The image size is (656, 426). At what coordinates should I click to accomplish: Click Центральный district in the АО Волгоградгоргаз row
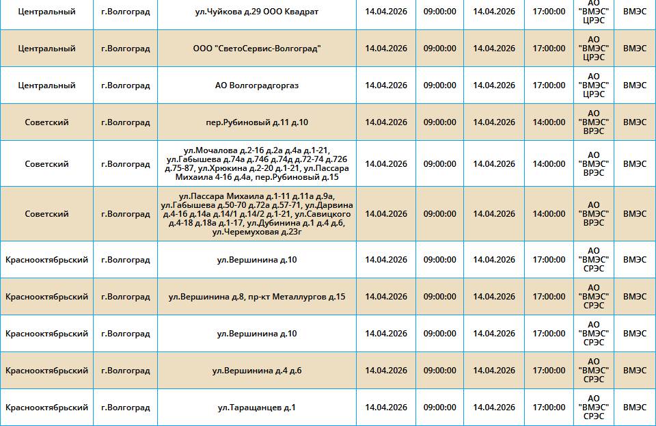coord(46,85)
